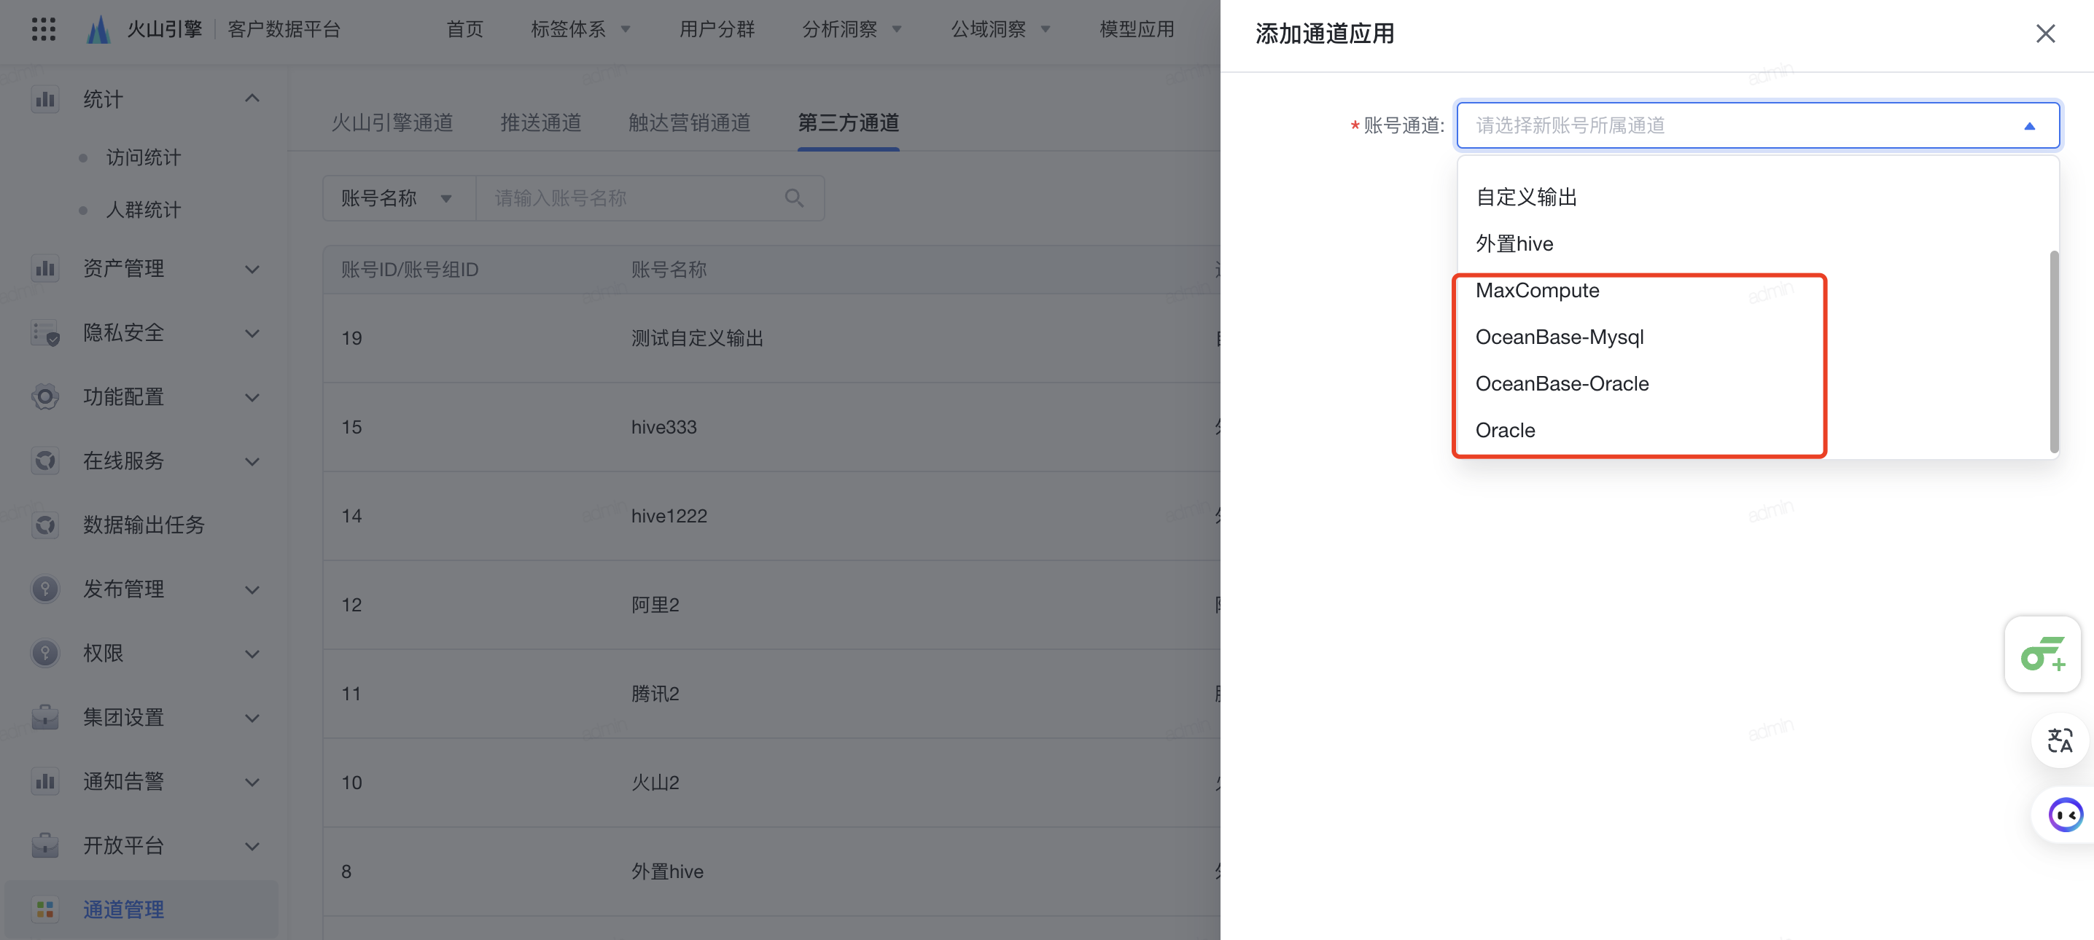Choose 外置hive from the dropdown list
Image resolution: width=2094 pixels, height=940 pixels.
[x=1757, y=243]
